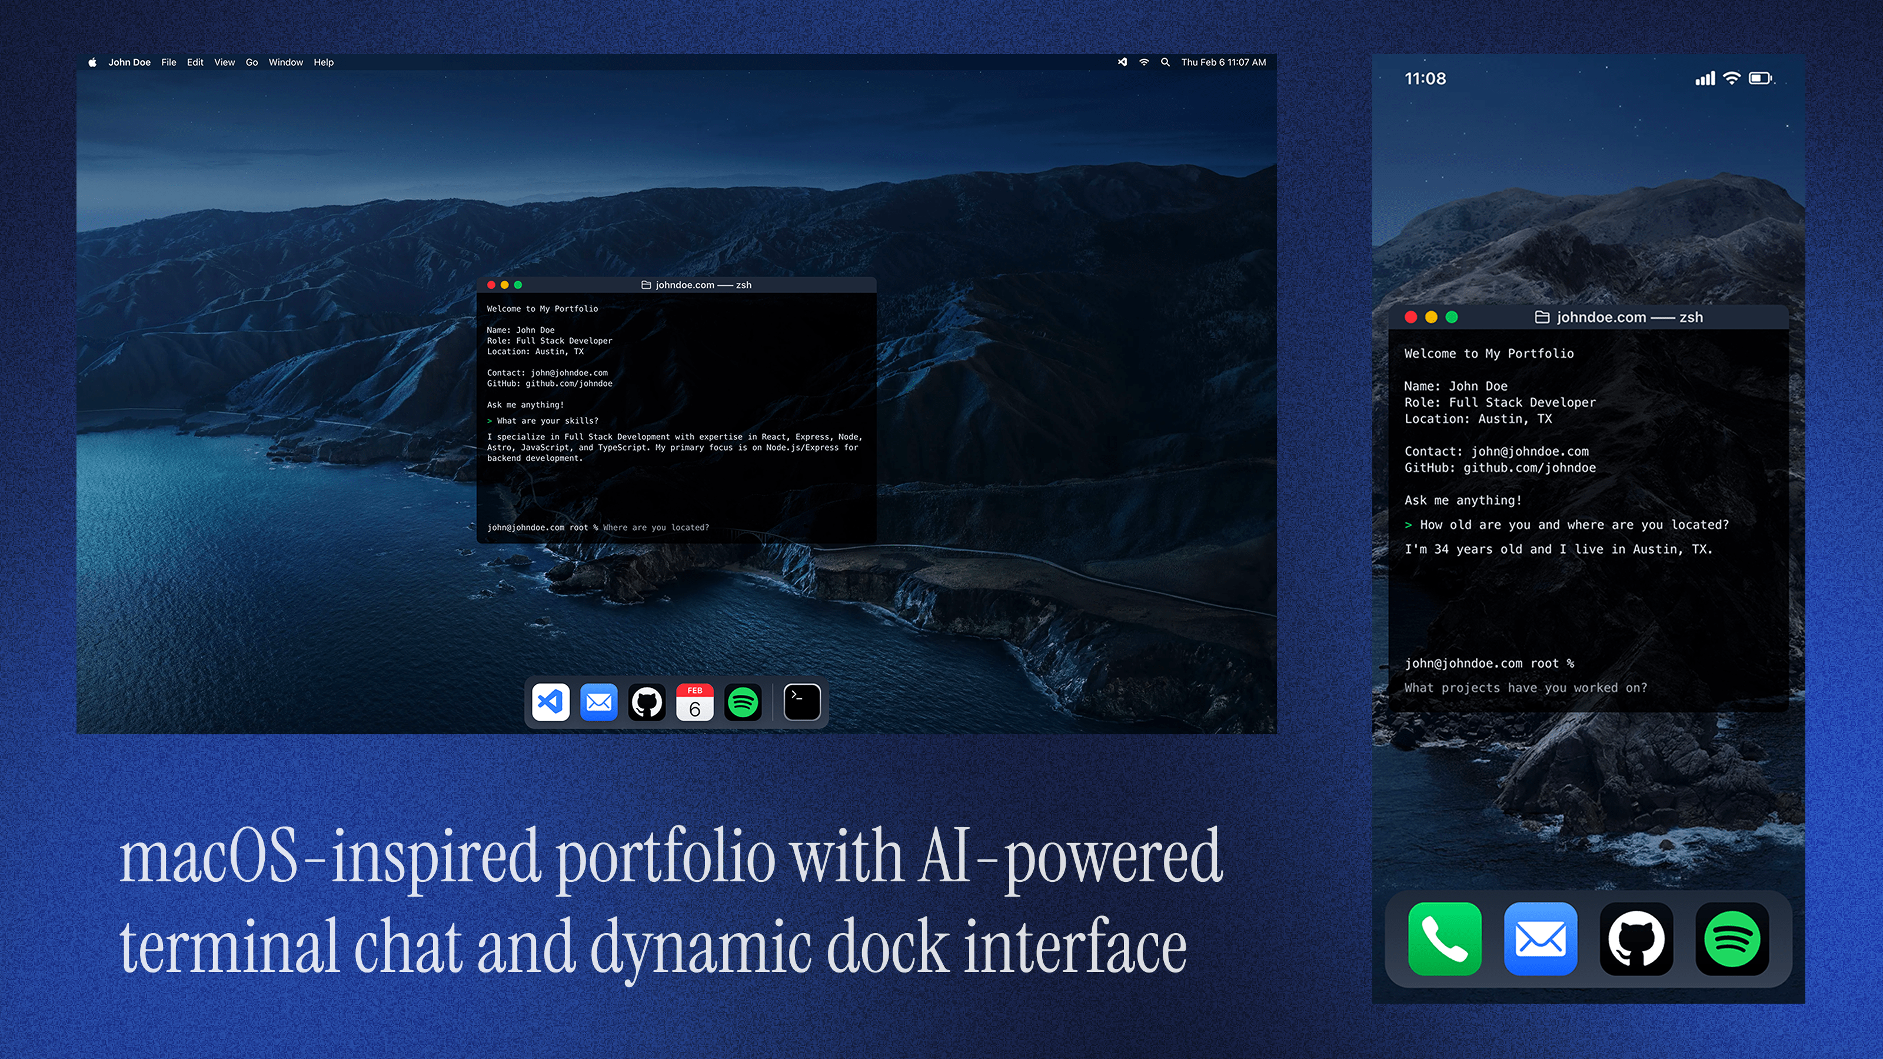This screenshot has width=1883, height=1059.
Task: Tap the GitHub icon on the iPhone dock
Action: click(x=1636, y=939)
